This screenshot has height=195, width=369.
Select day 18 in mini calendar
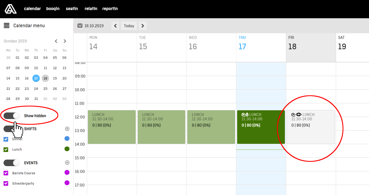(x=45, y=78)
